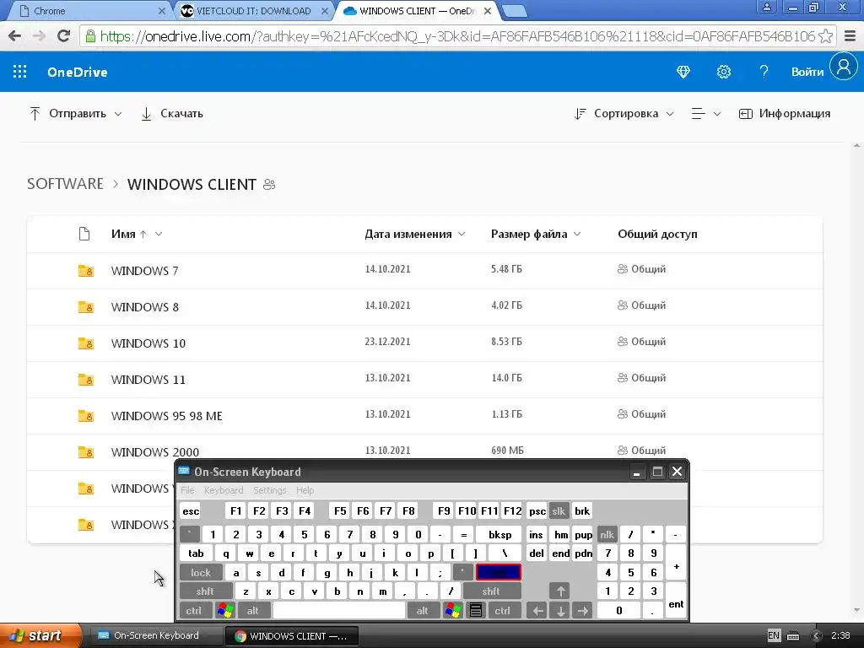Open the OneDrive app launcher grid
This screenshot has width=864, height=648.
(20, 72)
